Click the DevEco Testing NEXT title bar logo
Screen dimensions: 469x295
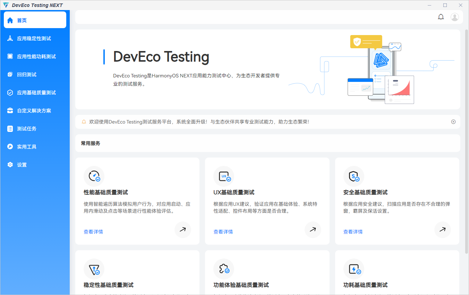coord(6,5)
